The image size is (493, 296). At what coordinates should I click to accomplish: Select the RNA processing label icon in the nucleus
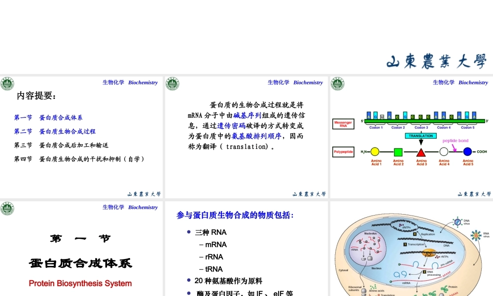pos(424,272)
